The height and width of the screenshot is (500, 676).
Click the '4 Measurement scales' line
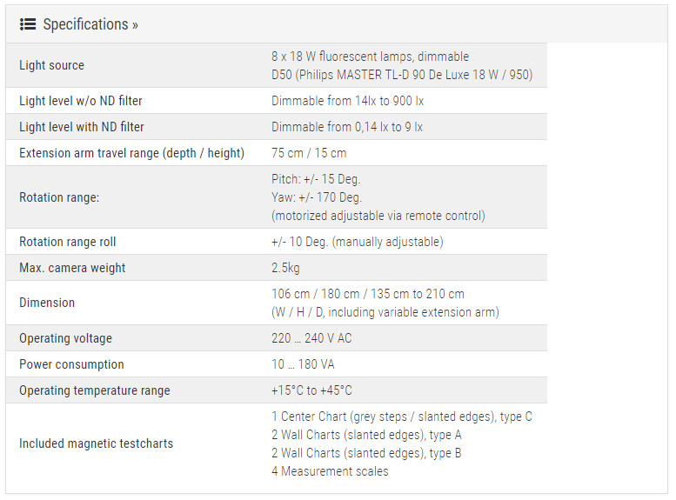(x=330, y=471)
